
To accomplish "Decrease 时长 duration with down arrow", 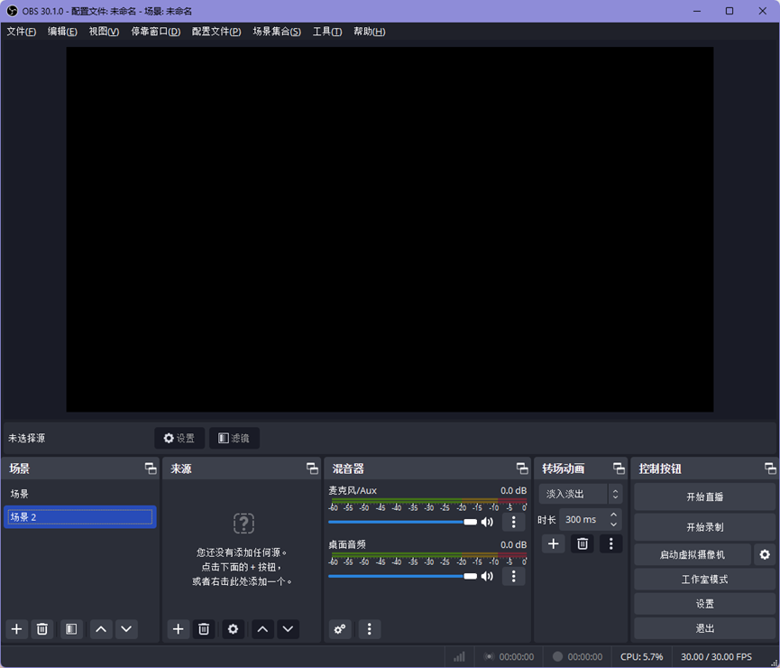I will point(614,524).
